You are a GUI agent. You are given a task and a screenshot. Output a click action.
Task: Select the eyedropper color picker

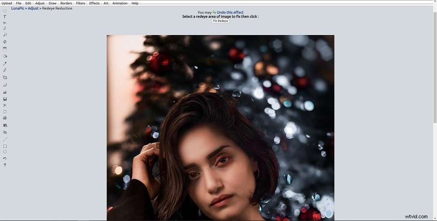point(5,64)
